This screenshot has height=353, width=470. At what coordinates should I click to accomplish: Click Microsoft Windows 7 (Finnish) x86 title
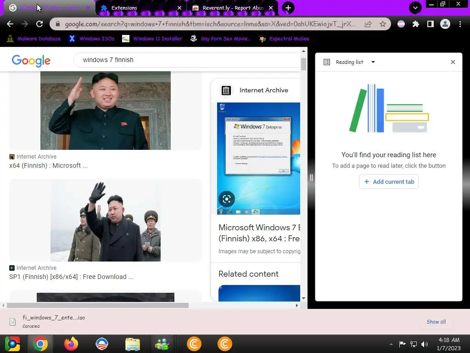pos(259,233)
